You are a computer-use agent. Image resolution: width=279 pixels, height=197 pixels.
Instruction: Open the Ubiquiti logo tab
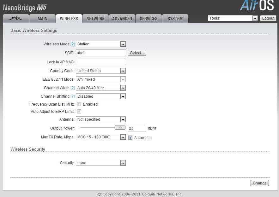[x=15, y=19]
